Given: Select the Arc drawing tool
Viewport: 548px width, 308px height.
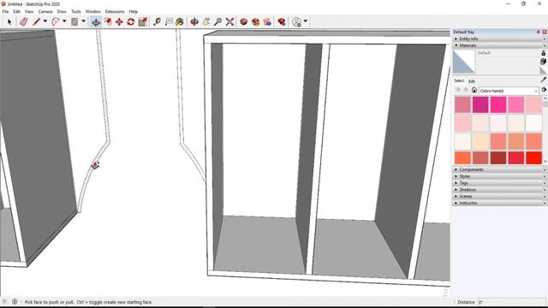Looking at the screenshot, I should click(56, 22).
